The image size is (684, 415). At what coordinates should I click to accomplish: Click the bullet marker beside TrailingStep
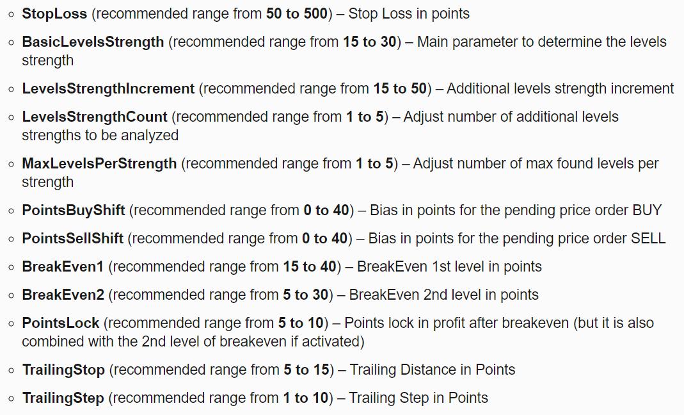coord(12,398)
